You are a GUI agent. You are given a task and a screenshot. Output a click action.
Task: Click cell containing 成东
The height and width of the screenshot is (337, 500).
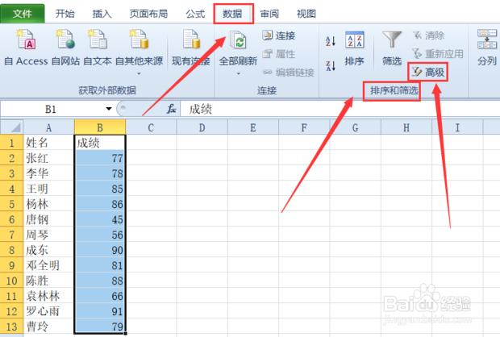48,250
